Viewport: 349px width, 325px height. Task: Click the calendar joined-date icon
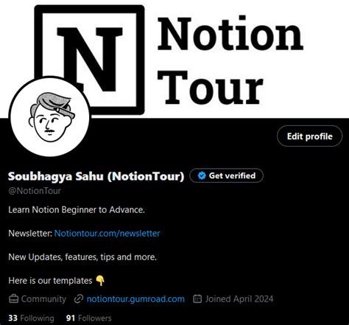point(197,299)
